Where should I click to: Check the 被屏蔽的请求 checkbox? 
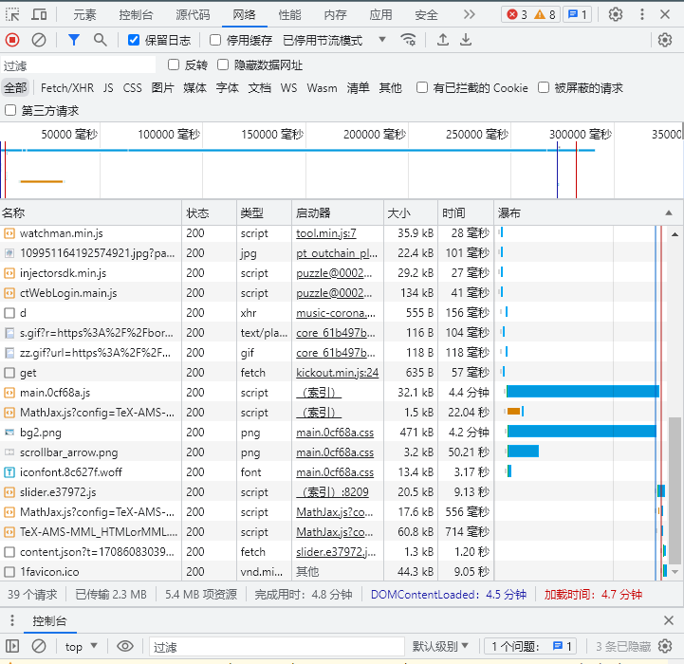(x=544, y=87)
